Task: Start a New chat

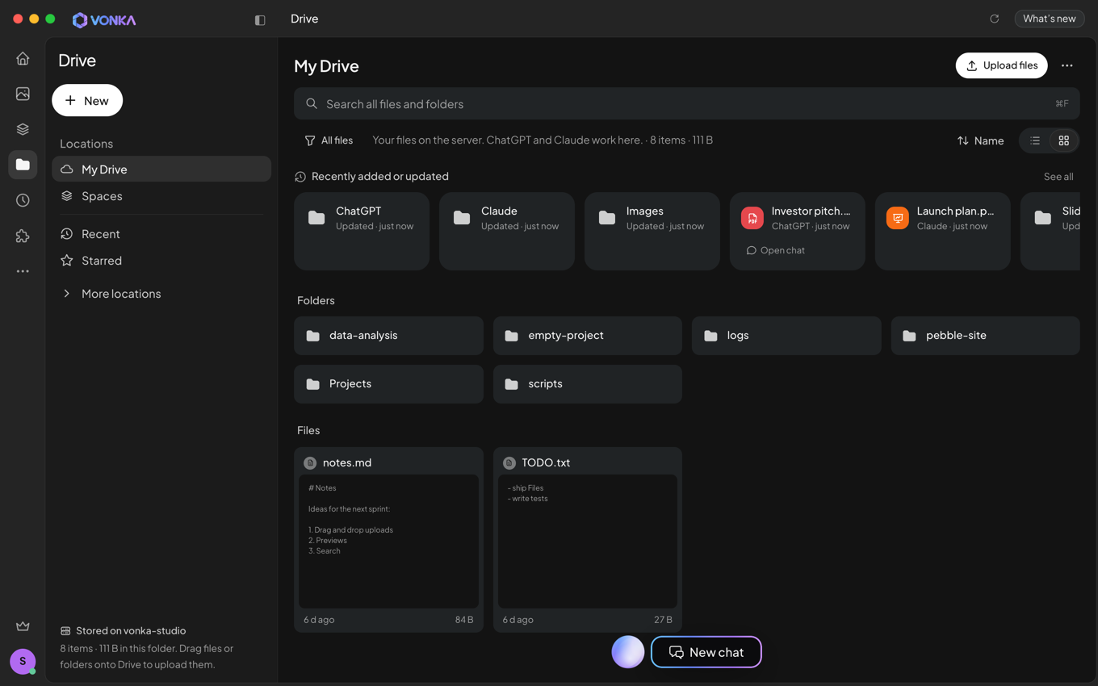Action: (x=706, y=652)
